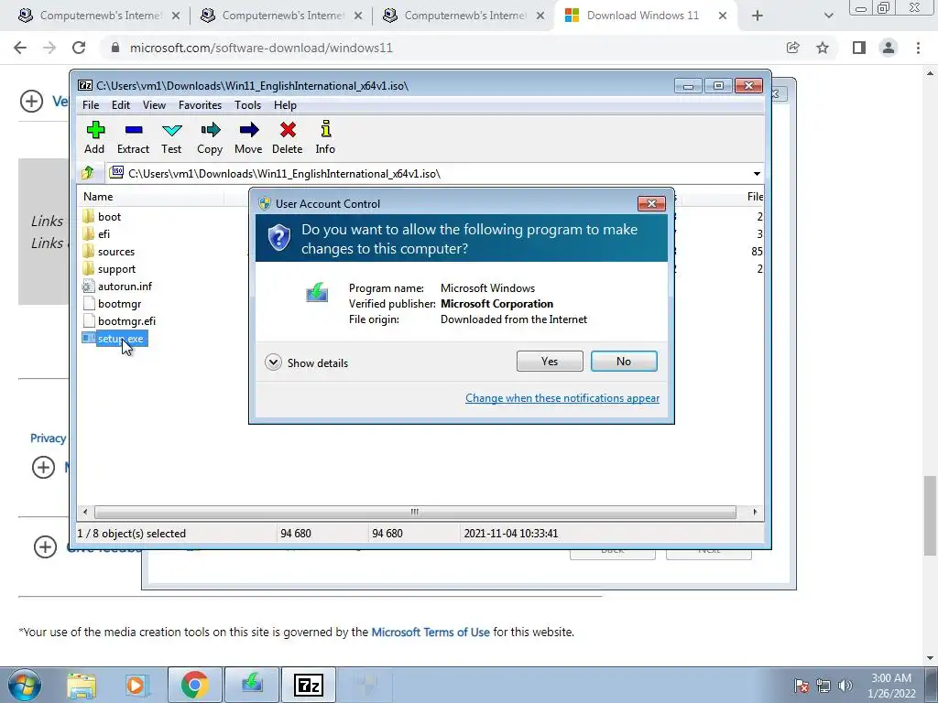938x703 pixels.
Task: Open the Chrome tab search dropdown
Action: coord(828,16)
